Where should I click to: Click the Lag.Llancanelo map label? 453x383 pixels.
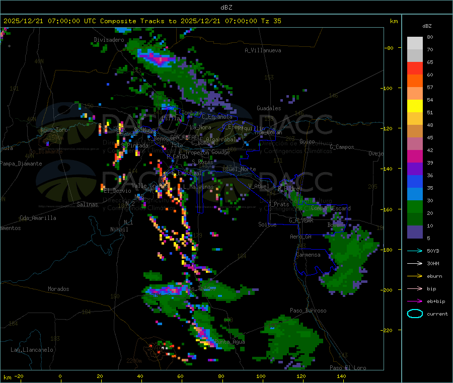click(32, 350)
